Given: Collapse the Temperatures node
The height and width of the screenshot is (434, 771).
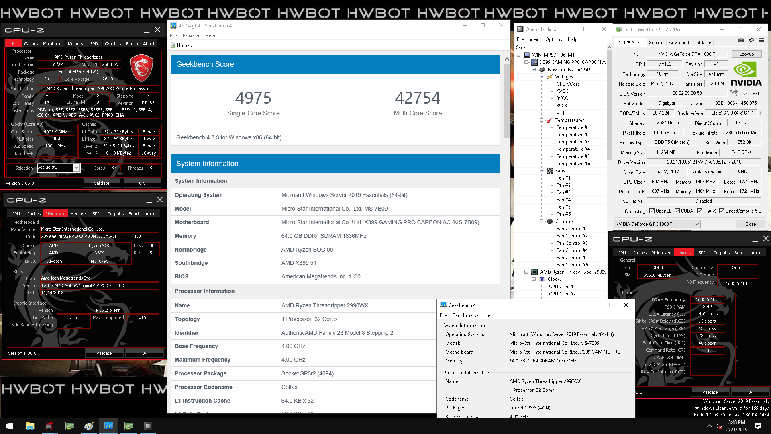Looking at the screenshot, I should coord(542,120).
